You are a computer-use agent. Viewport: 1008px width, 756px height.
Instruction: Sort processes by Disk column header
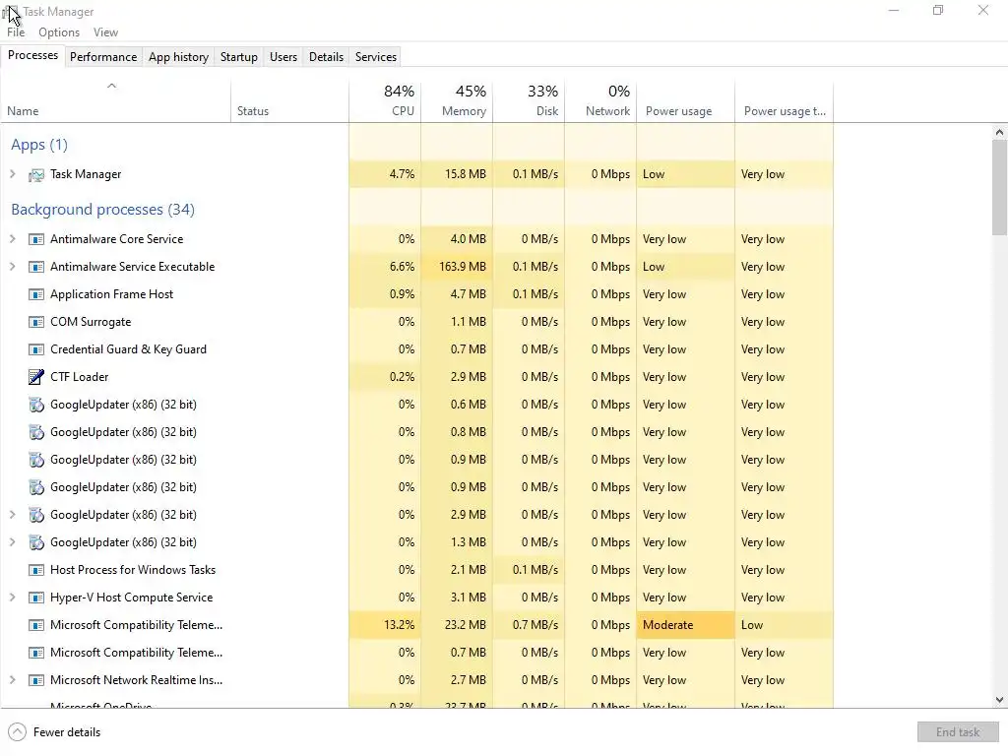(x=529, y=102)
